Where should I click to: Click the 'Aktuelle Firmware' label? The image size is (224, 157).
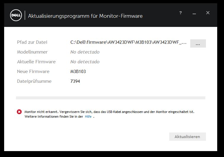(36, 62)
